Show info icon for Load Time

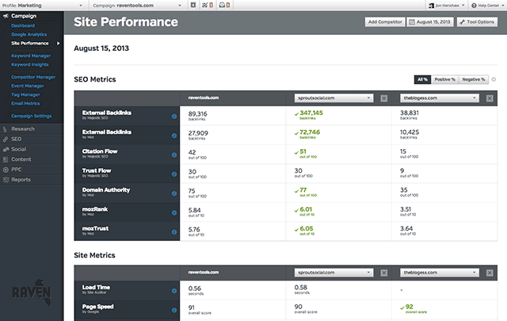[174, 291]
